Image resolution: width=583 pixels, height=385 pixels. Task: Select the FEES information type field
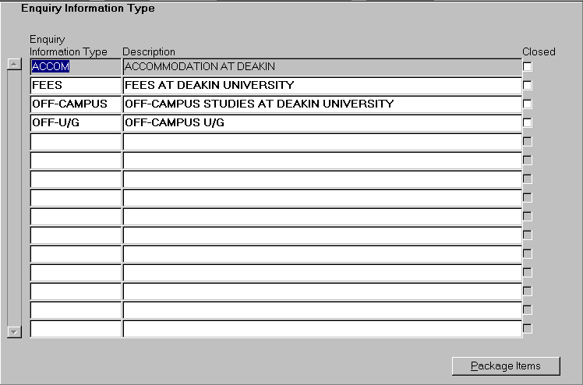click(76, 86)
